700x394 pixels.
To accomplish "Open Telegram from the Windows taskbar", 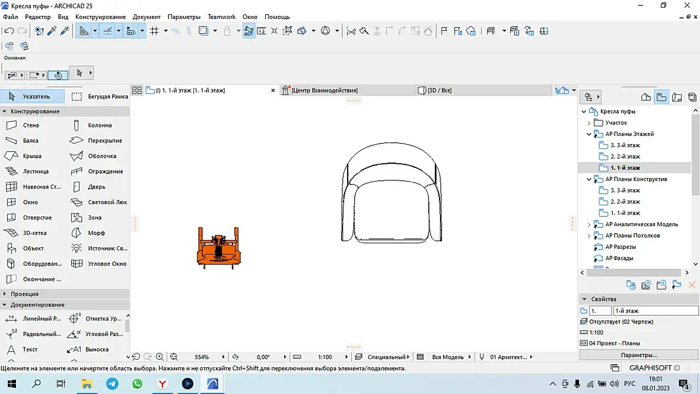I will (x=112, y=384).
